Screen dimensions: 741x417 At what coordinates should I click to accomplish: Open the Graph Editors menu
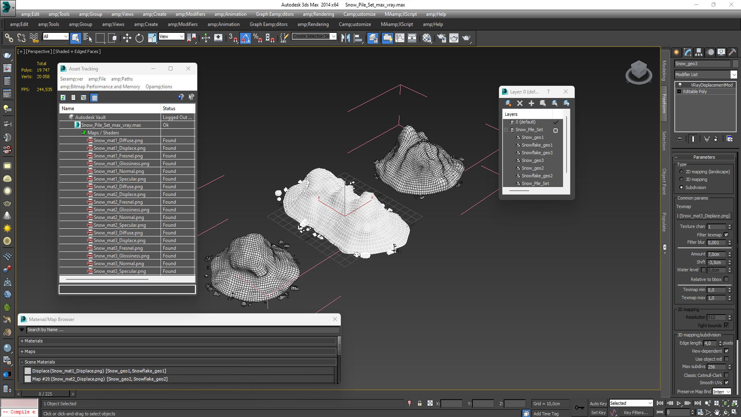click(274, 14)
